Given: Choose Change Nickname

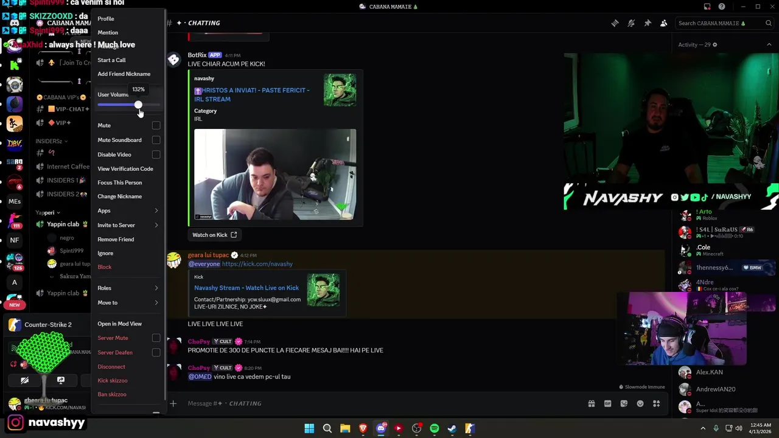Looking at the screenshot, I should point(119,196).
